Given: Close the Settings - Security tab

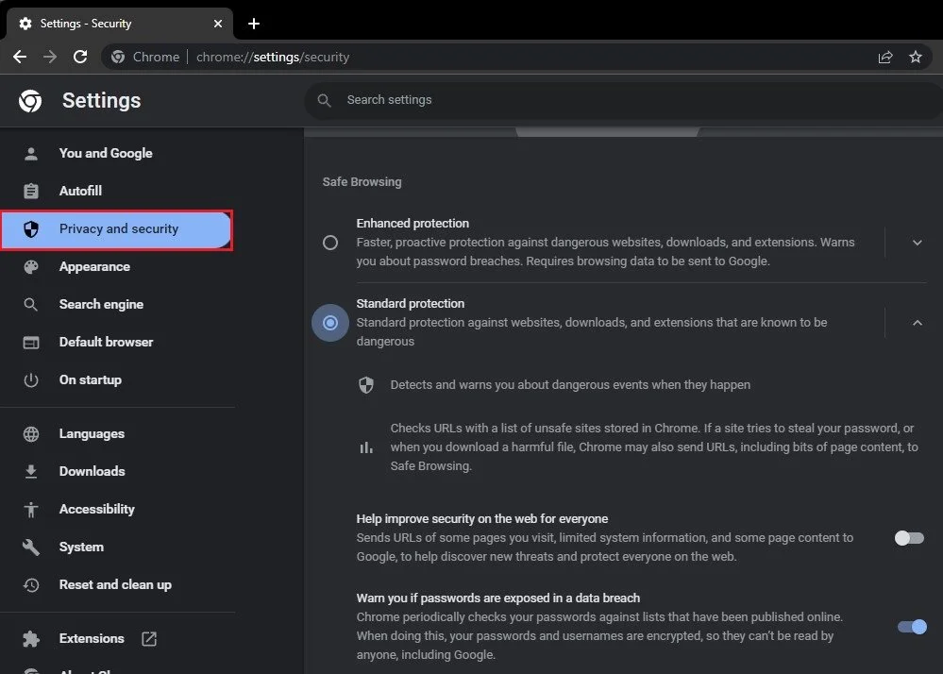Looking at the screenshot, I should (x=218, y=24).
